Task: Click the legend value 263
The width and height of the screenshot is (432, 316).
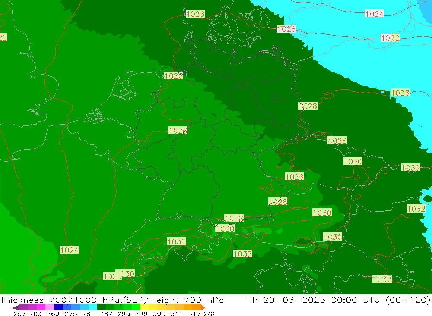Action: pyautogui.click(x=35, y=313)
